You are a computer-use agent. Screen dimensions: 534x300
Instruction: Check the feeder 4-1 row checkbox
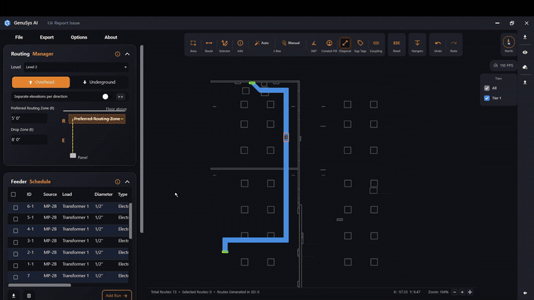(15, 230)
